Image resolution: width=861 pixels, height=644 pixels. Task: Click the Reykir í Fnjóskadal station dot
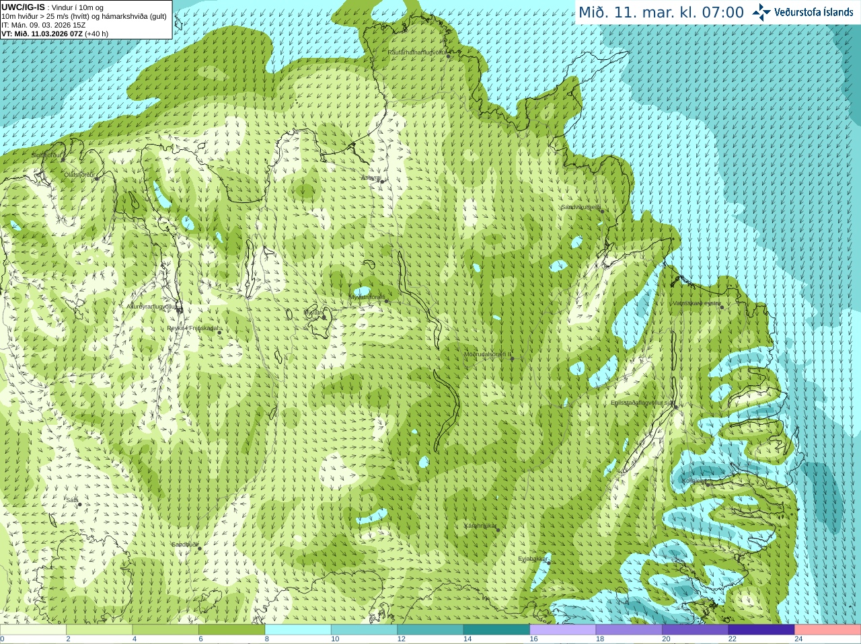tap(219, 332)
